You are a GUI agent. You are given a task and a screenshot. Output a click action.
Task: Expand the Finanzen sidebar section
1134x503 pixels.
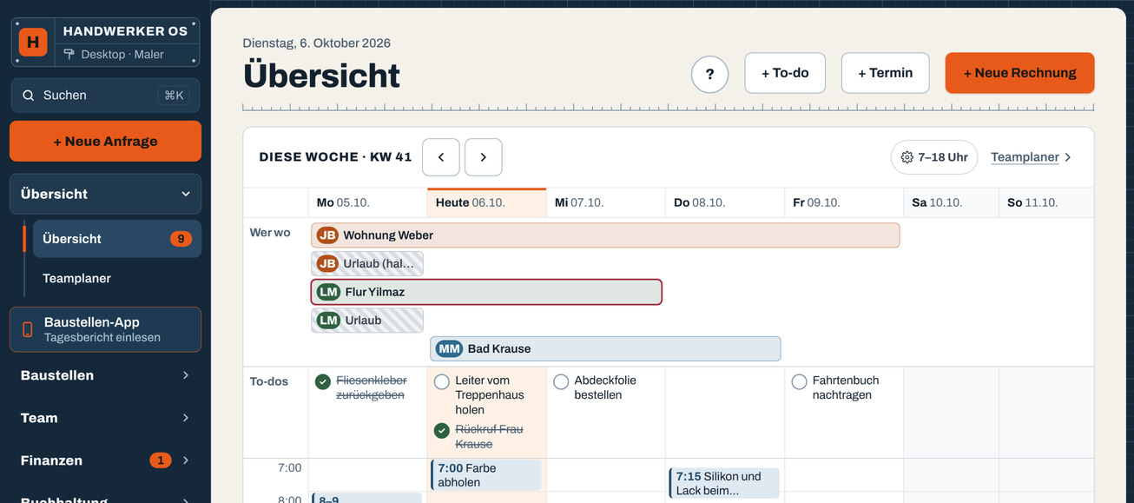105,460
